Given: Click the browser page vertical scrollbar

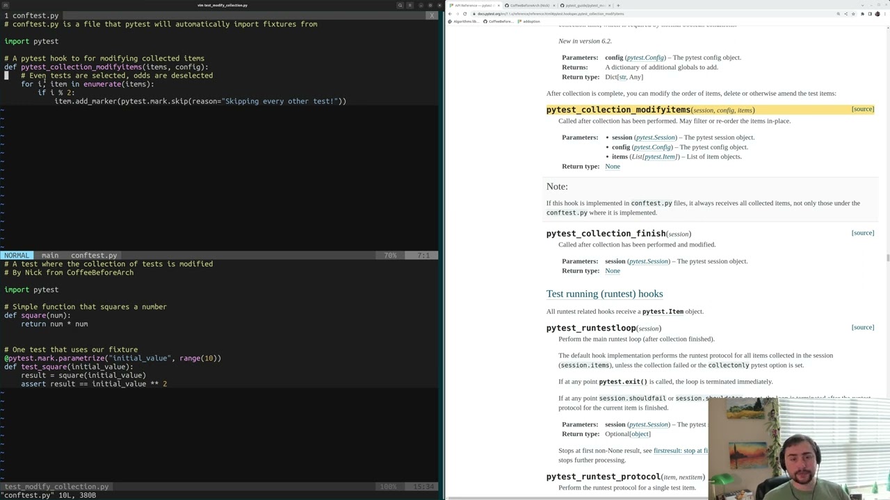Looking at the screenshot, I should (x=888, y=258).
